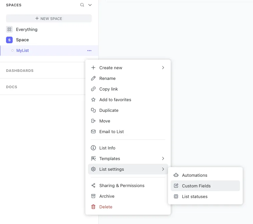
Task: Click the List settings chevron arrow
Action: pyautogui.click(x=163, y=169)
